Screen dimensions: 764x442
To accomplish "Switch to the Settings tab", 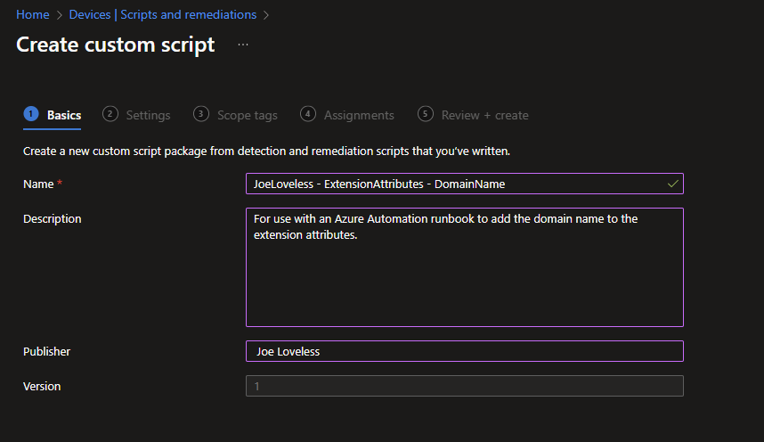I will (x=148, y=115).
